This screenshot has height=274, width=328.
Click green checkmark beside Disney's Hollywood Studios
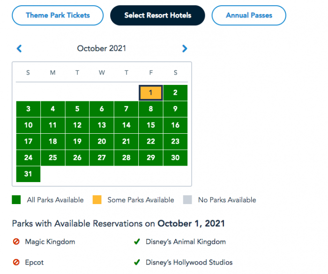coord(137,263)
